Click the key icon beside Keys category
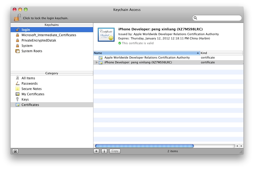The height and width of the screenshot is (169, 254). coord(17,99)
